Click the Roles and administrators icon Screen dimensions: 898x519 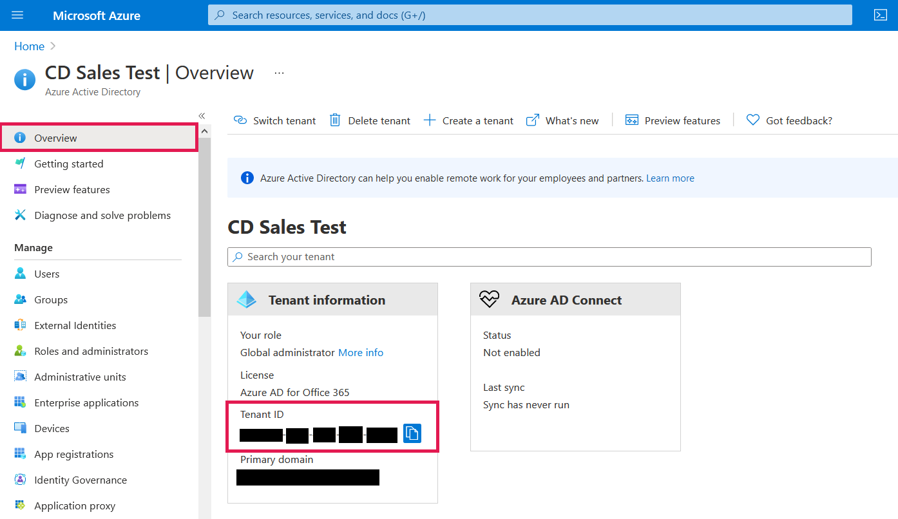[21, 351]
